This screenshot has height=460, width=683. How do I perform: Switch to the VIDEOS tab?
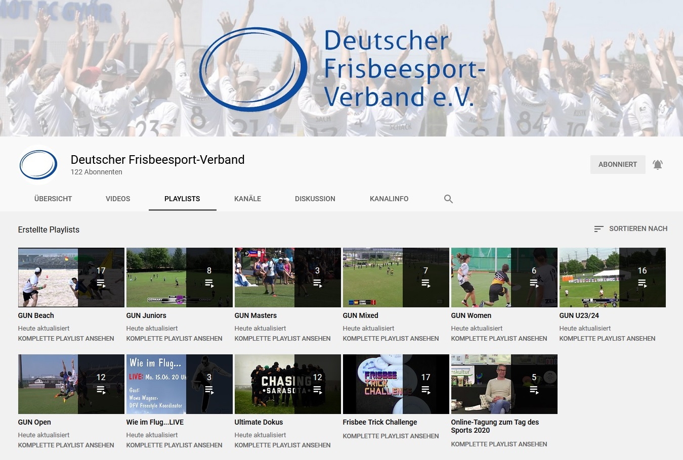[x=118, y=199]
